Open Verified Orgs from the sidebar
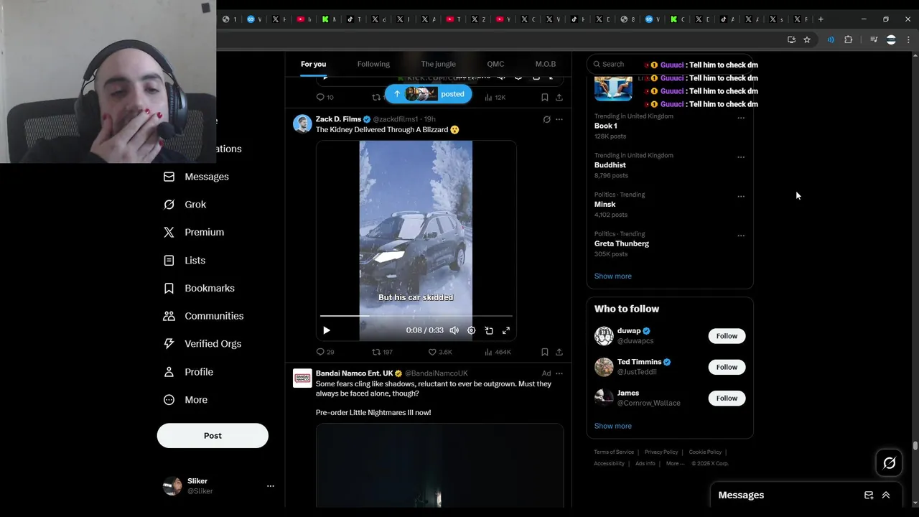This screenshot has height=517, width=919. click(x=202, y=344)
